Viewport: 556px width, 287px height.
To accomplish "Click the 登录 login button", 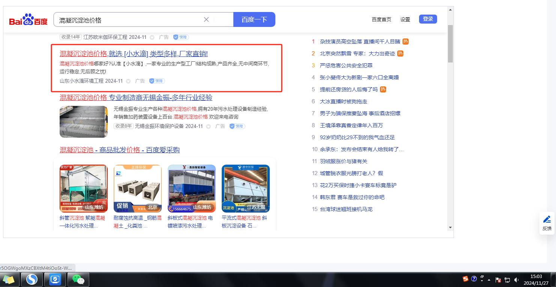I will (428, 19).
